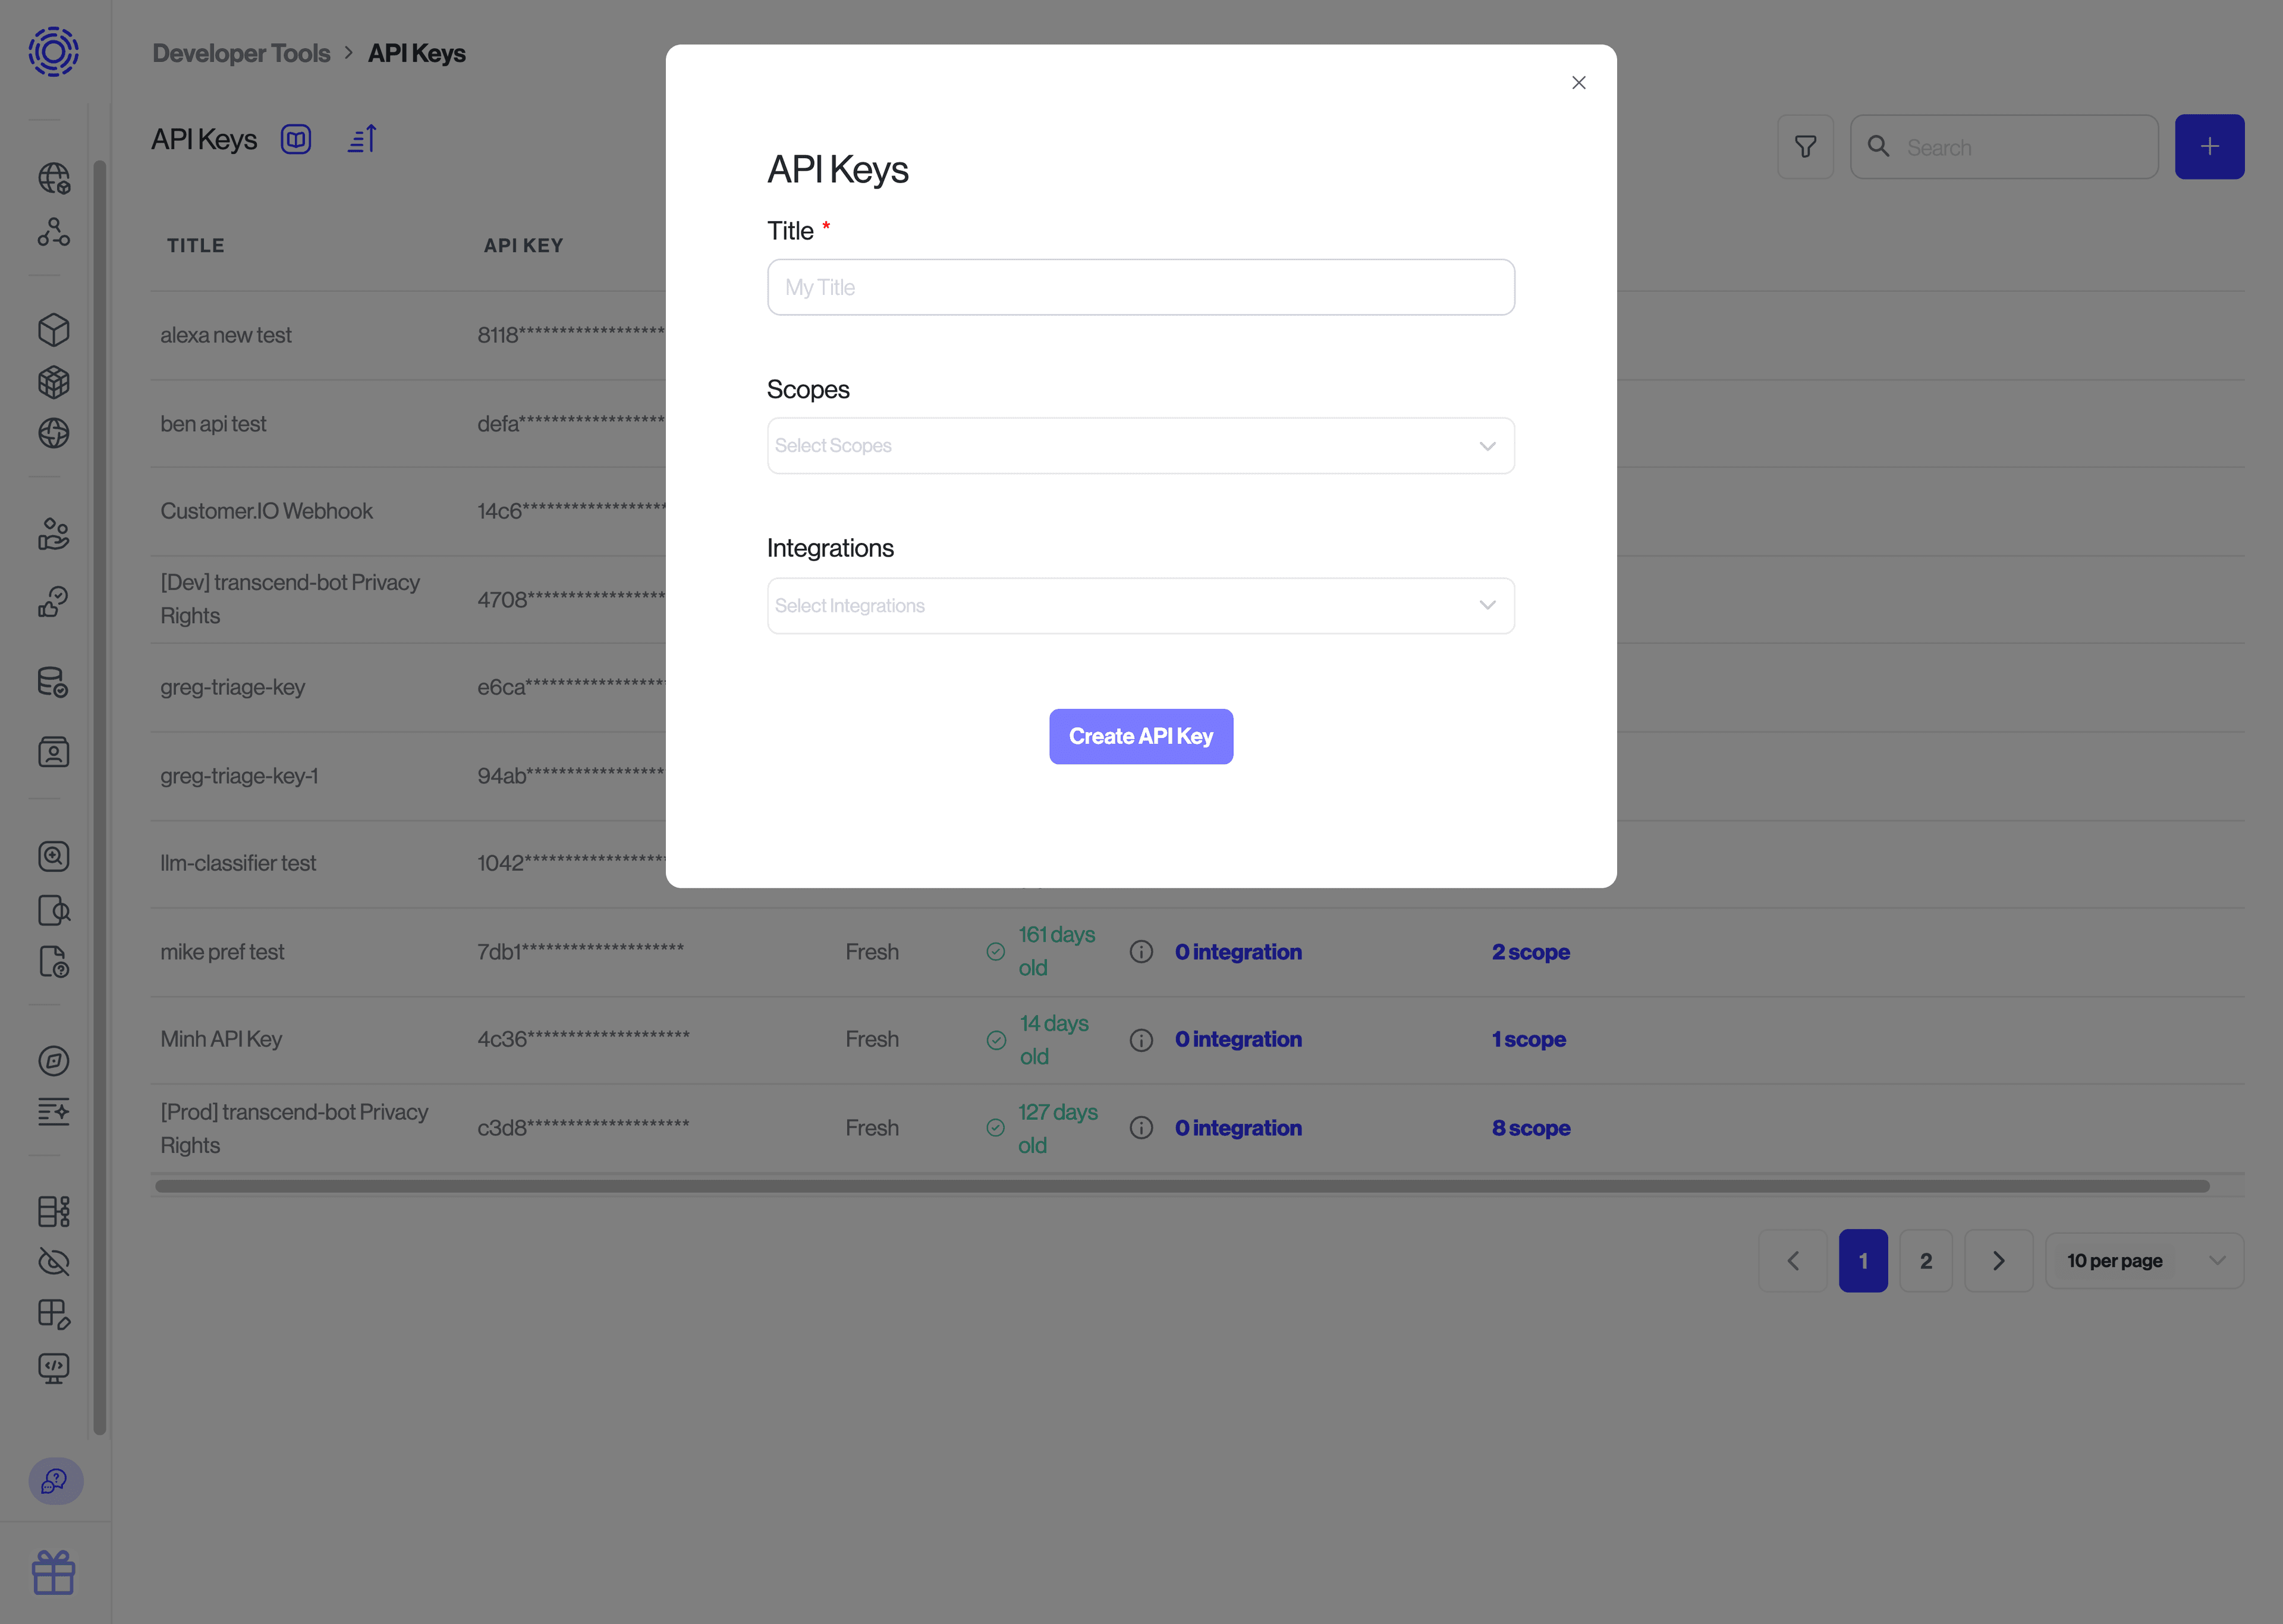Screen dimensions: 2283x1624
Task: Open the help chat assistant bubble
Action: (x=55, y=1482)
